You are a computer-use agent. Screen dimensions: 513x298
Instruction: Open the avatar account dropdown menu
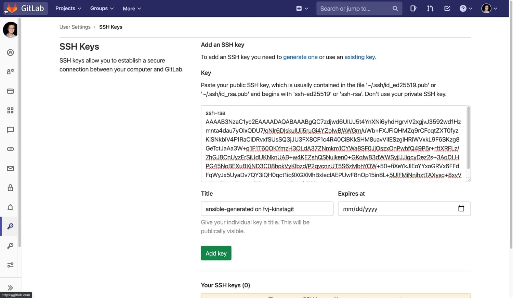tap(489, 8)
